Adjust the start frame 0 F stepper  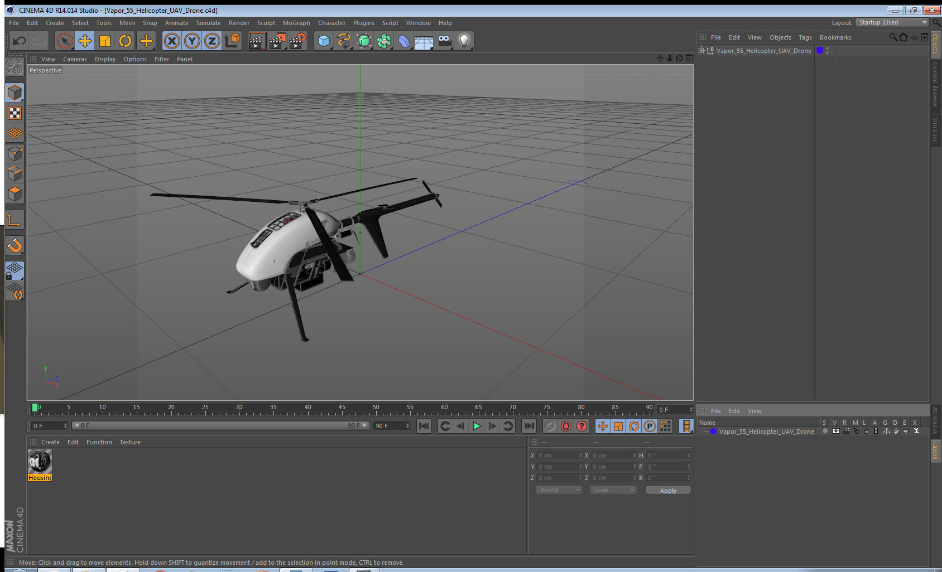pos(65,425)
